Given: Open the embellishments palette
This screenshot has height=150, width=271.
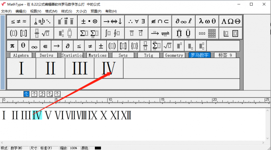Looking at the screenshot, I should point(66,21).
